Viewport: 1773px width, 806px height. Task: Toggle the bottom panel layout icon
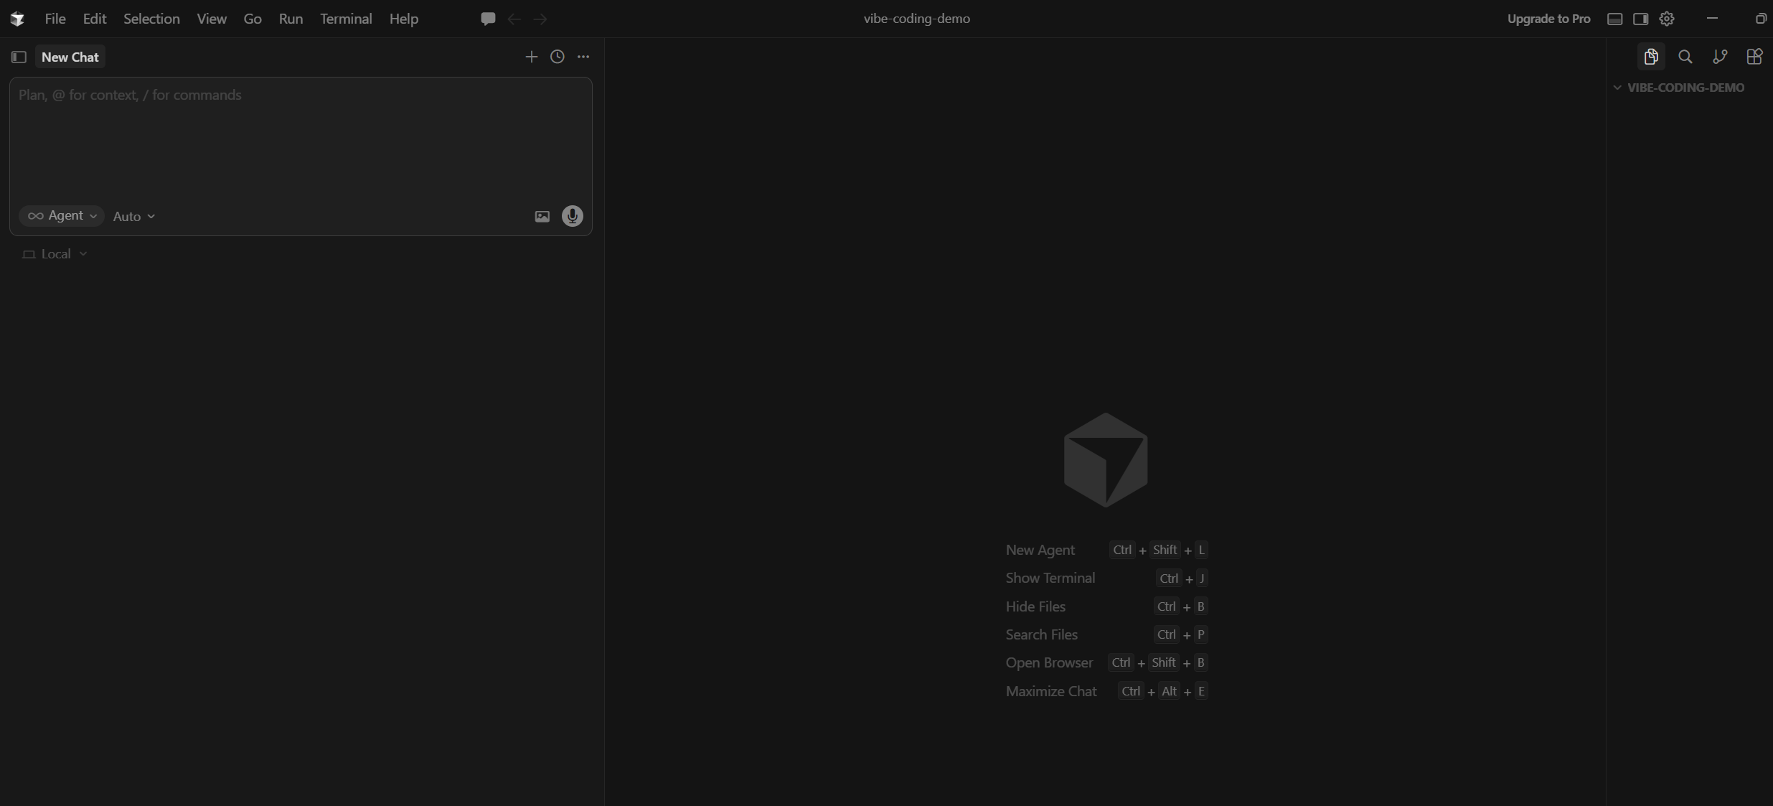coord(1614,19)
